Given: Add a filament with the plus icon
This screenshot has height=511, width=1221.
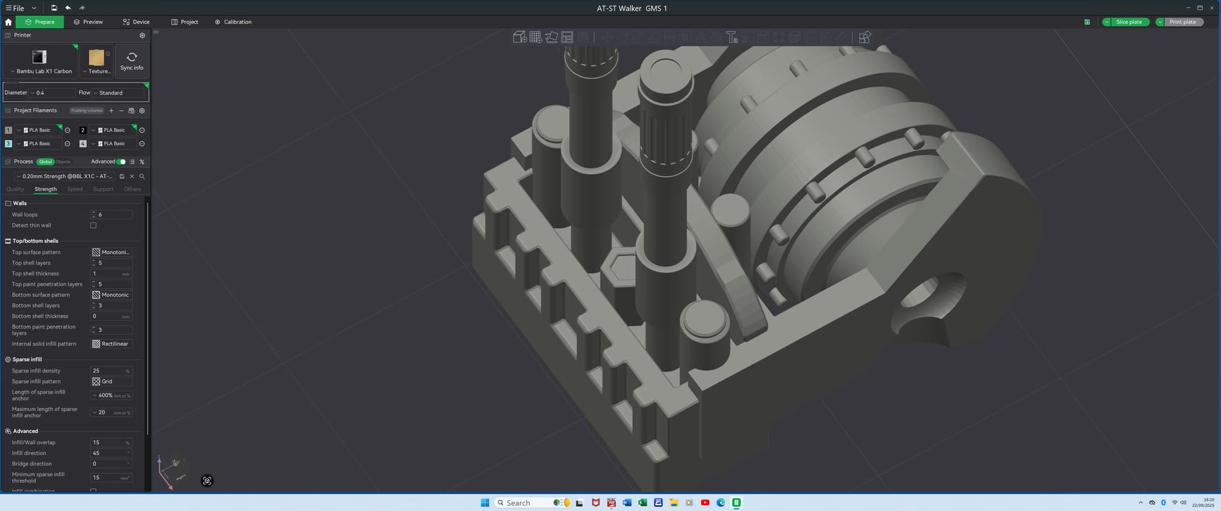Looking at the screenshot, I should (111, 111).
